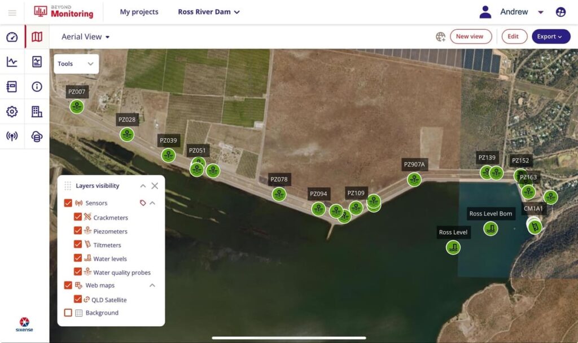The height and width of the screenshot is (343, 578).
Task: Open the Tools dropdown on the map
Action: click(76, 64)
